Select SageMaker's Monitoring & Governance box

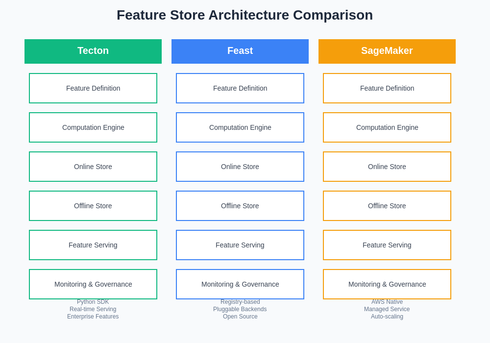387,284
